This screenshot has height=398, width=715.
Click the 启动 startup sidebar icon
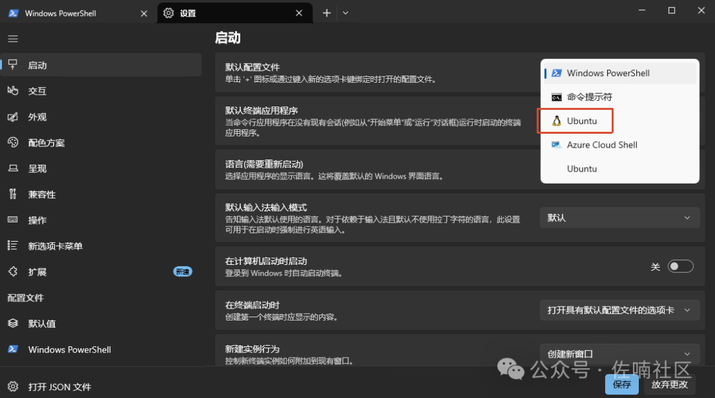pyautogui.click(x=13, y=65)
